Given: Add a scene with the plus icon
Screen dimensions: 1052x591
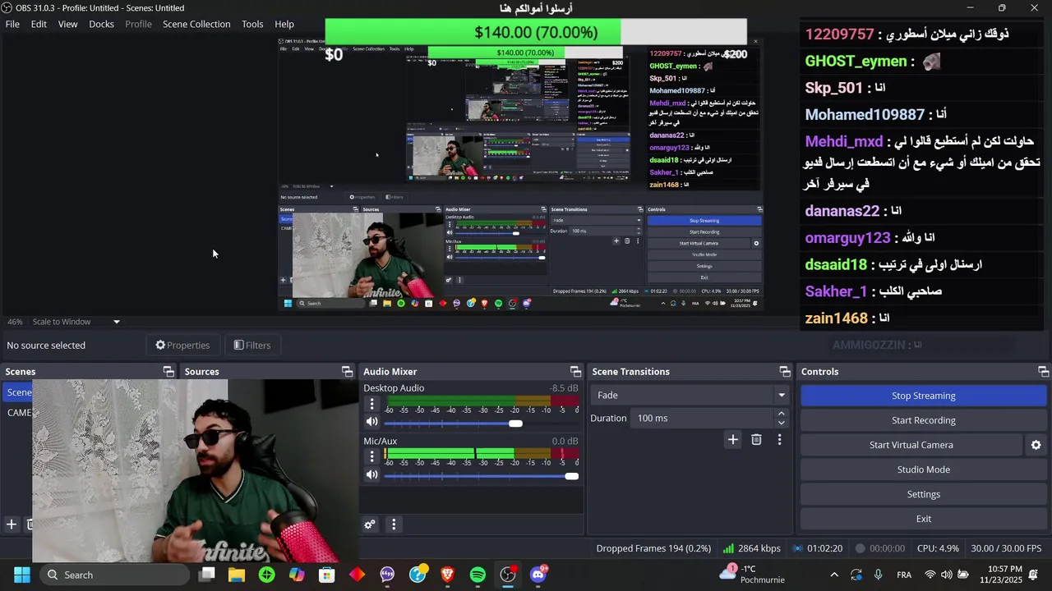Looking at the screenshot, I should [x=12, y=525].
